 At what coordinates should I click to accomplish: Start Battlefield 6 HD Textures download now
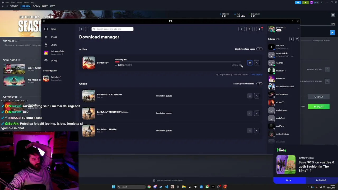tap(250, 96)
